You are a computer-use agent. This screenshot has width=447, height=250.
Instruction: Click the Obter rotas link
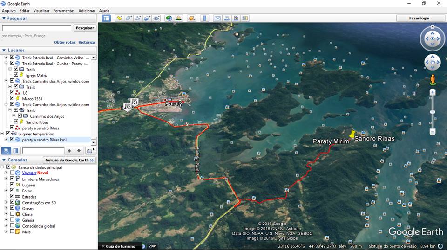65,42
